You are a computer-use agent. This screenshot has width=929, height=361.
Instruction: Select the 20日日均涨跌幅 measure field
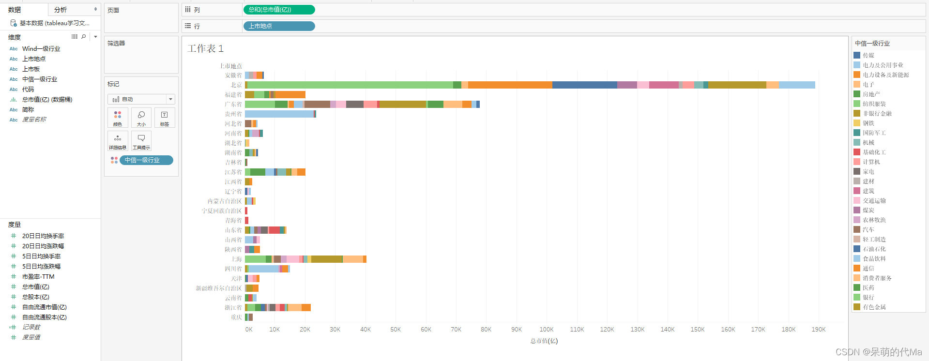[43, 246]
